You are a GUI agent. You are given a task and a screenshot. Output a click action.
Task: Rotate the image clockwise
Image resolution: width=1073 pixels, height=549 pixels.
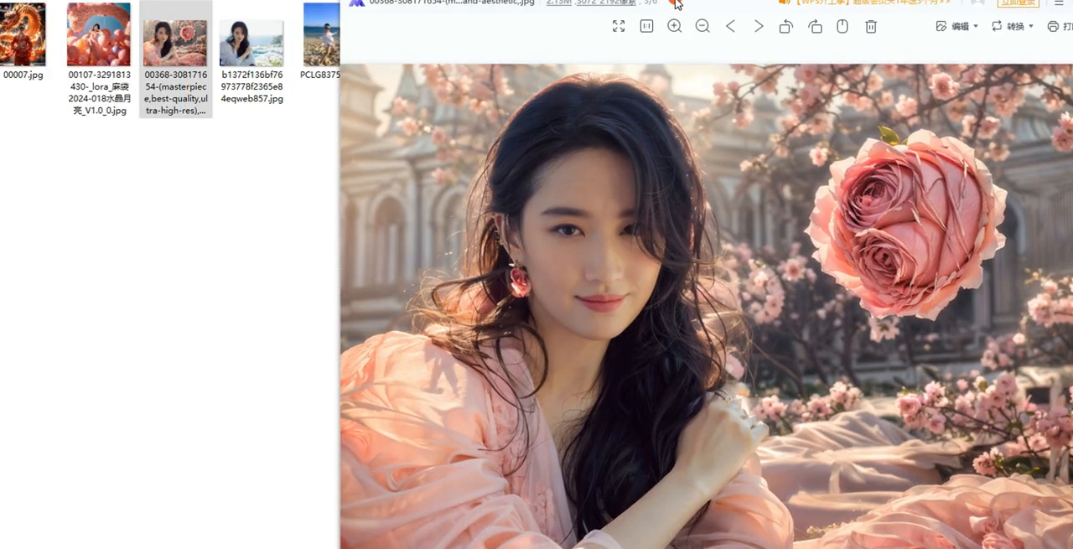(x=815, y=27)
